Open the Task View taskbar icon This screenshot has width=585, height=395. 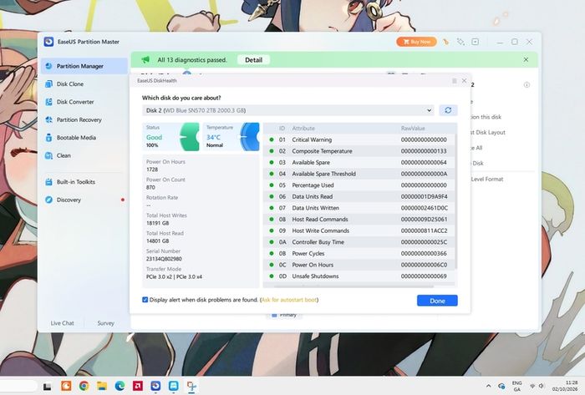pos(48,387)
